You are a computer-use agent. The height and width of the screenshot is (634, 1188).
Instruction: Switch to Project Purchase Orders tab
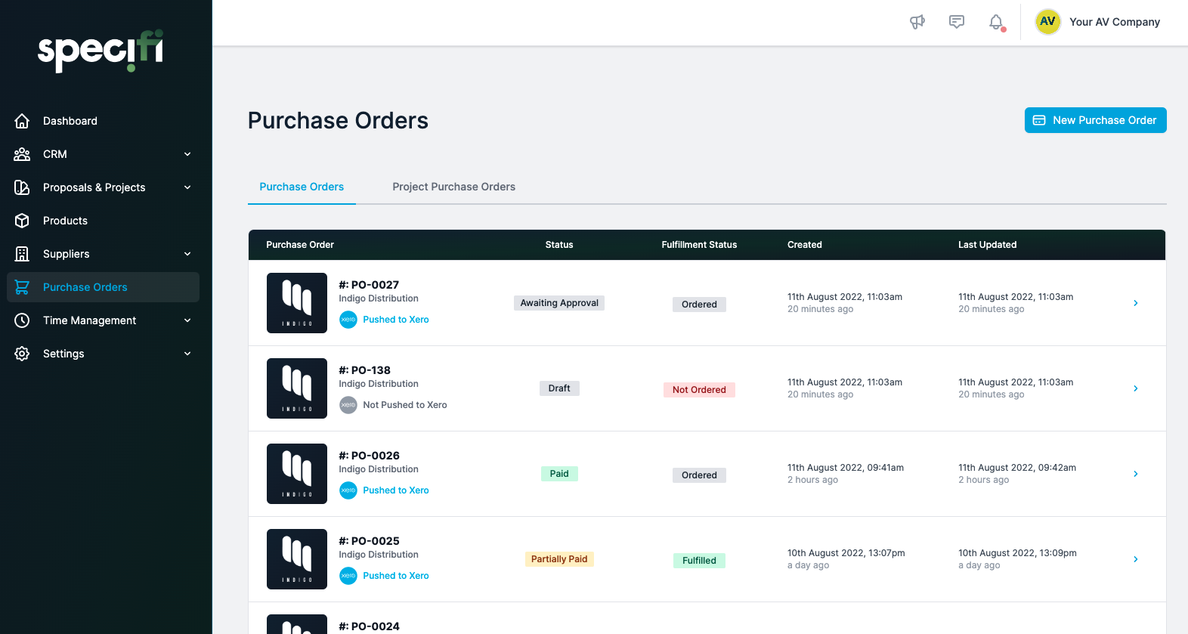coord(453,187)
